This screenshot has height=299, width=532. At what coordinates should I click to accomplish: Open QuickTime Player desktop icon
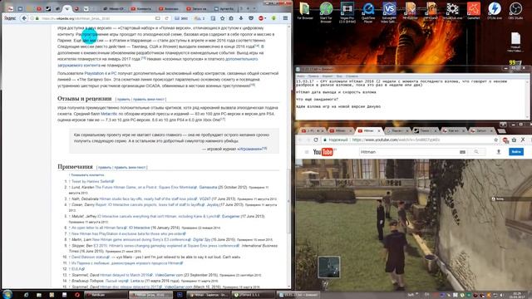click(x=367, y=12)
